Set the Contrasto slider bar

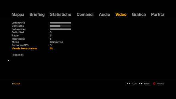pyautogui.click(x=60, y=26)
